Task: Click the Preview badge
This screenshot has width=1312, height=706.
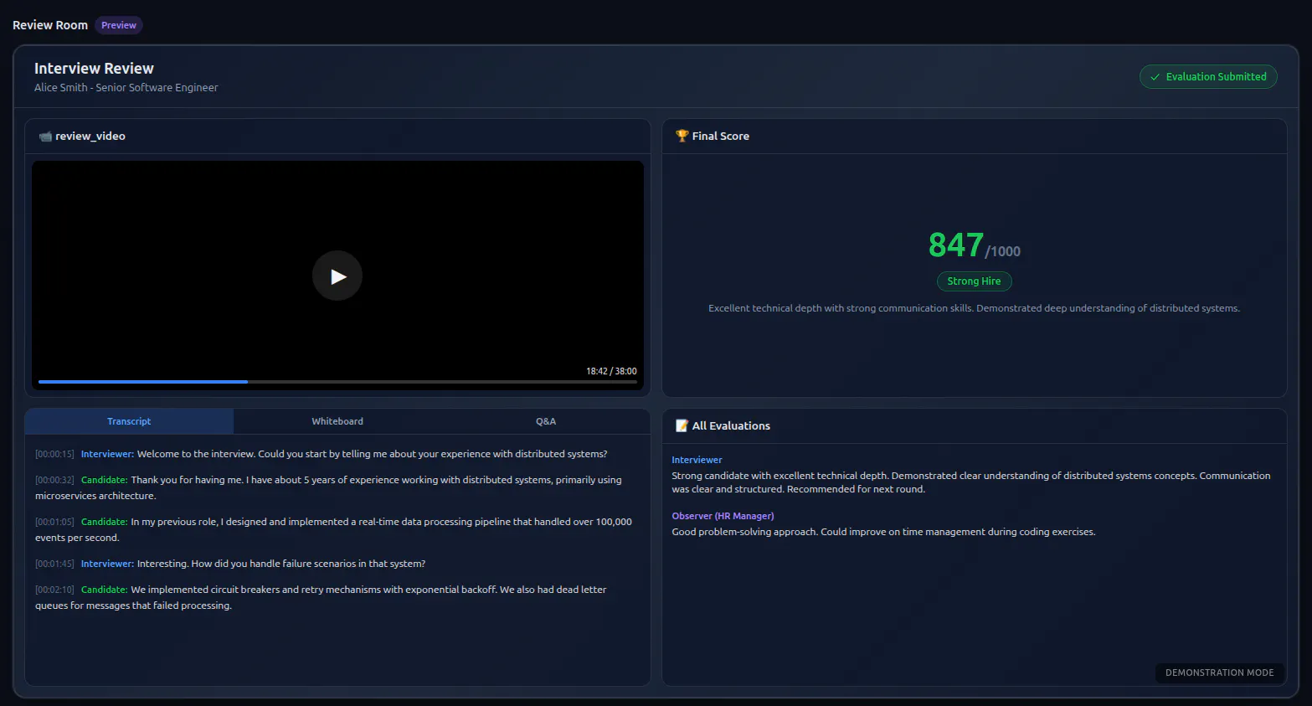Action: (x=119, y=25)
